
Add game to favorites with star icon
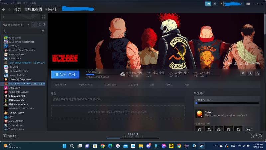[258, 73]
